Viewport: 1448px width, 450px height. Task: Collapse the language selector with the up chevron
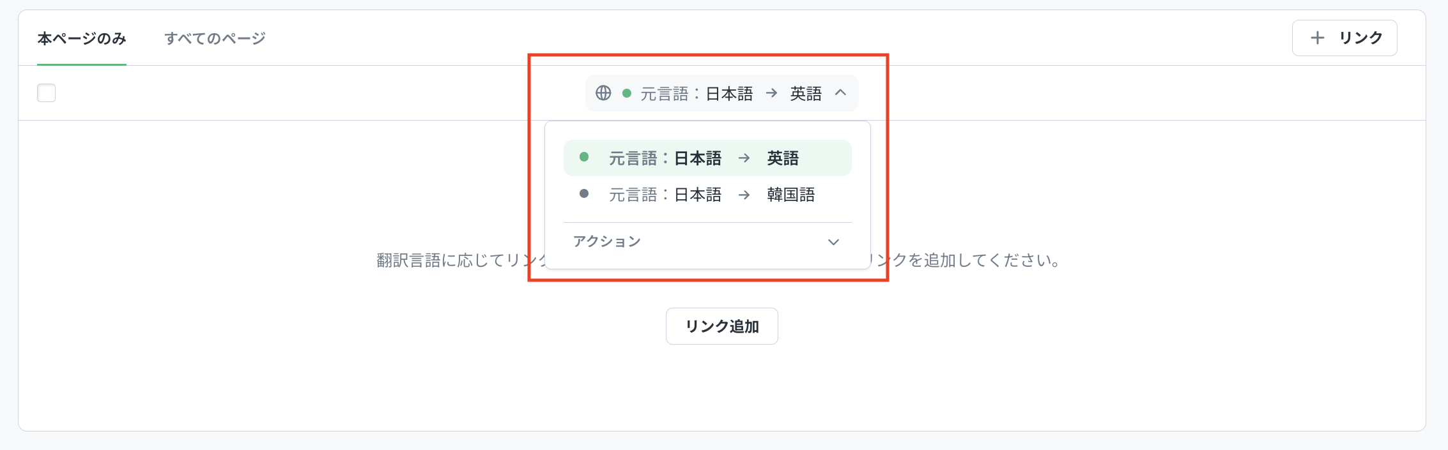pos(841,93)
